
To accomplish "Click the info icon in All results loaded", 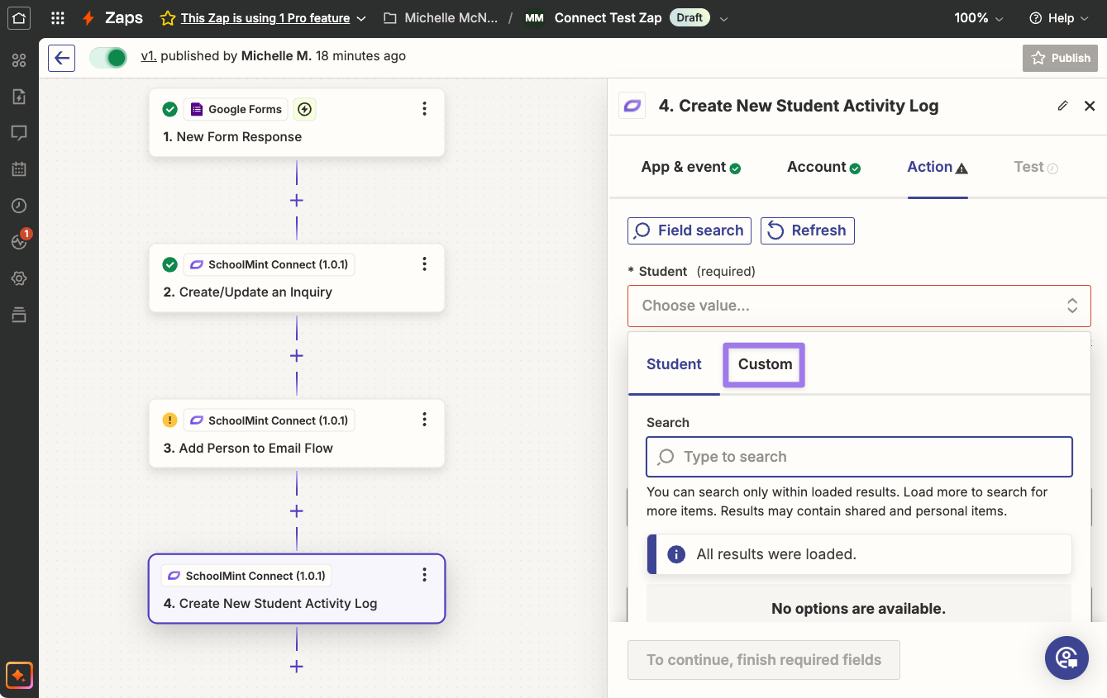I will (676, 554).
